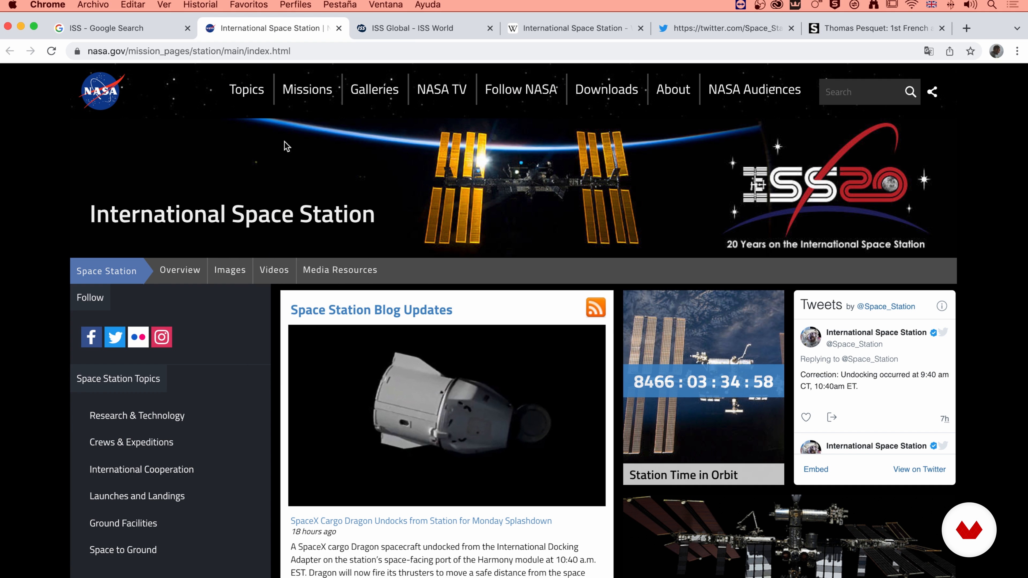Open Space to Ground topic link
This screenshot has height=578, width=1028.
pos(123,550)
